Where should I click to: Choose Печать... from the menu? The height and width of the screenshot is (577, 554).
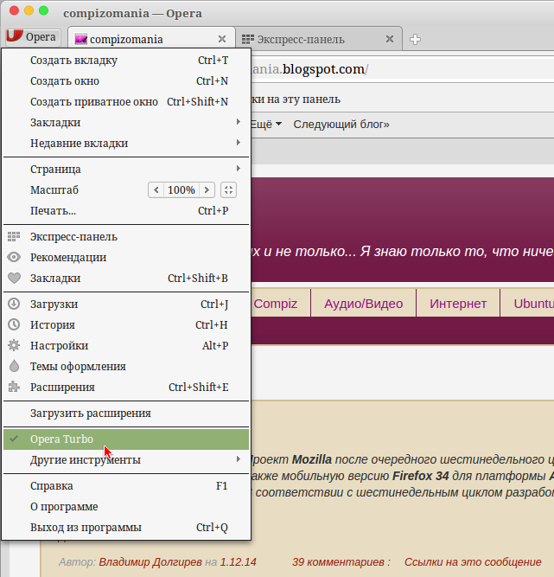(126, 210)
